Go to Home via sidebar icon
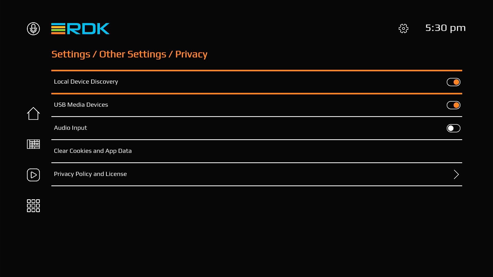493x277 pixels. pos(33,113)
